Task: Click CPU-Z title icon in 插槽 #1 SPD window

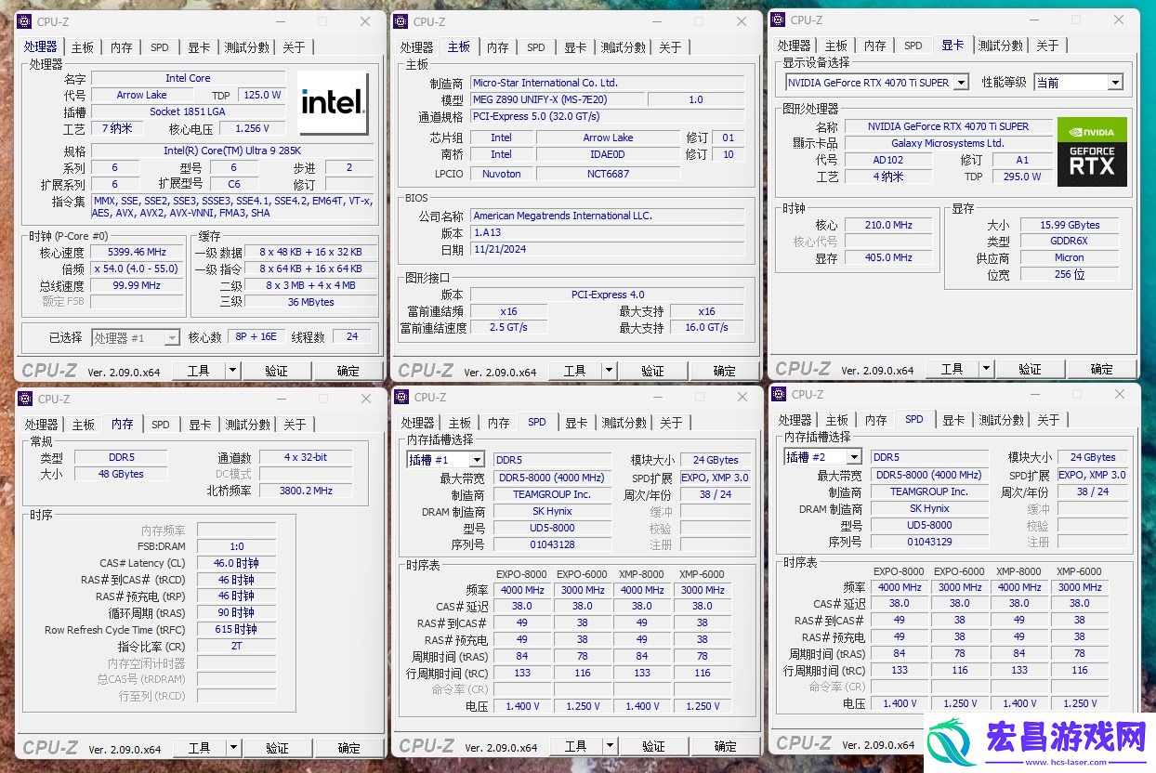Action: (x=402, y=397)
